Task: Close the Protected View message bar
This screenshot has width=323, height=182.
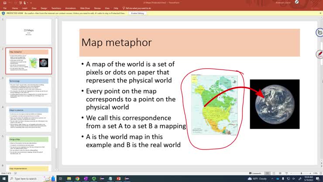Action: [x=320, y=13]
